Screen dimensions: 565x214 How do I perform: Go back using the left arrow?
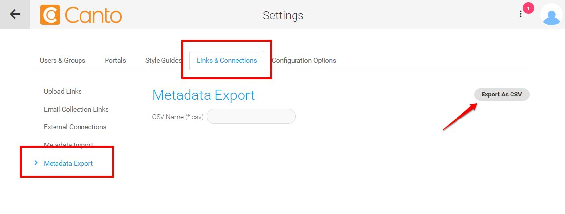(x=15, y=14)
